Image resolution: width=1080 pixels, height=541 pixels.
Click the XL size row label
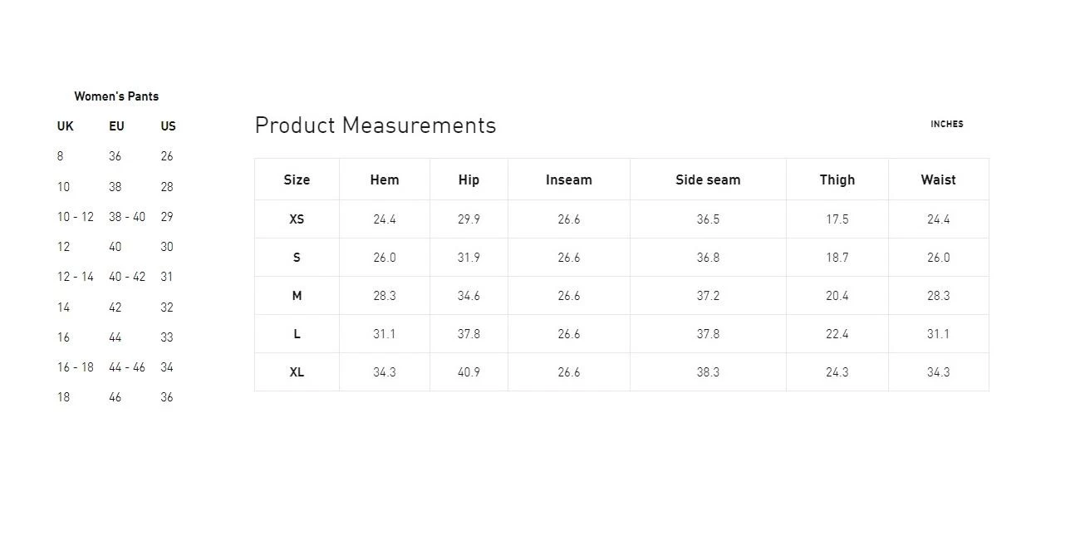[x=297, y=372]
